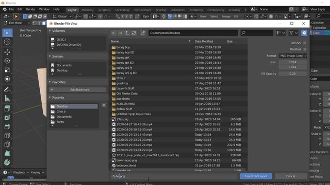The height and width of the screenshot is (185, 330).
Task: Collapse the Recents section
Action: pyautogui.click(x=50, y=98)
